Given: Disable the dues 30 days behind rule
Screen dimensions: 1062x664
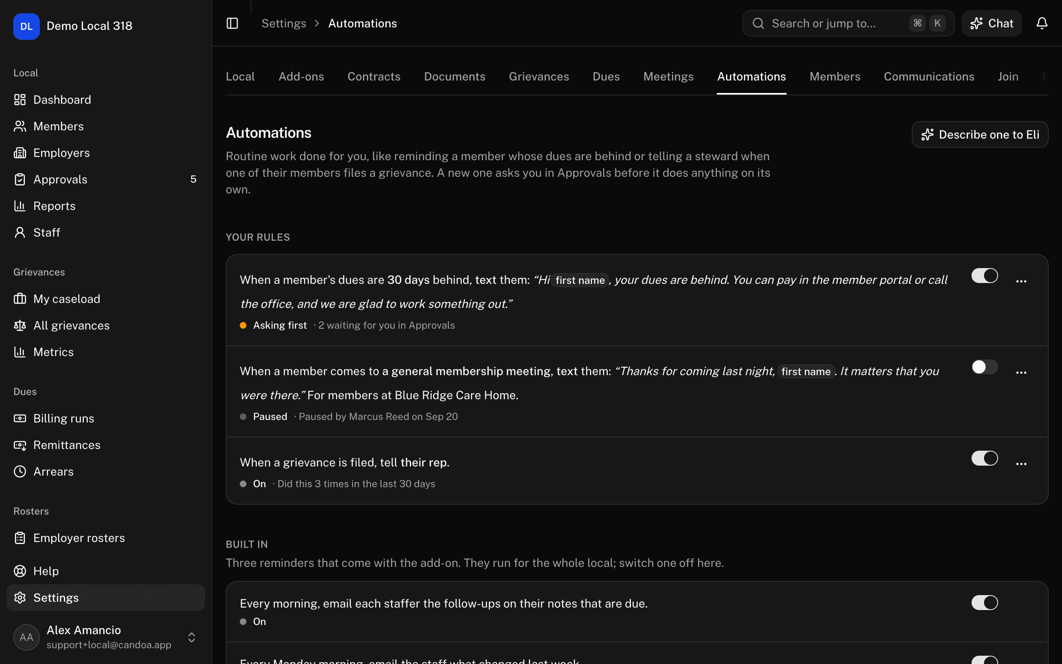Looking at the screenshot, I should (984, 276).
